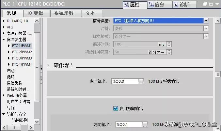Image resolution: width=221 pixels, height=131 pixels.
Task: Open the 脉宽格式 dropdown arrow
Action: (206, 36)
